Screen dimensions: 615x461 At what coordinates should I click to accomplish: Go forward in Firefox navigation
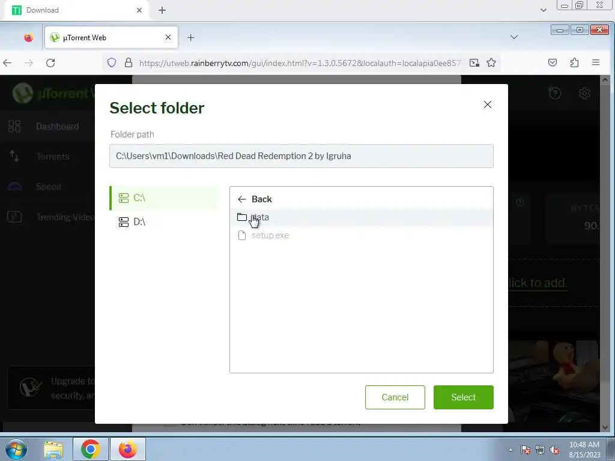point(29,62)
